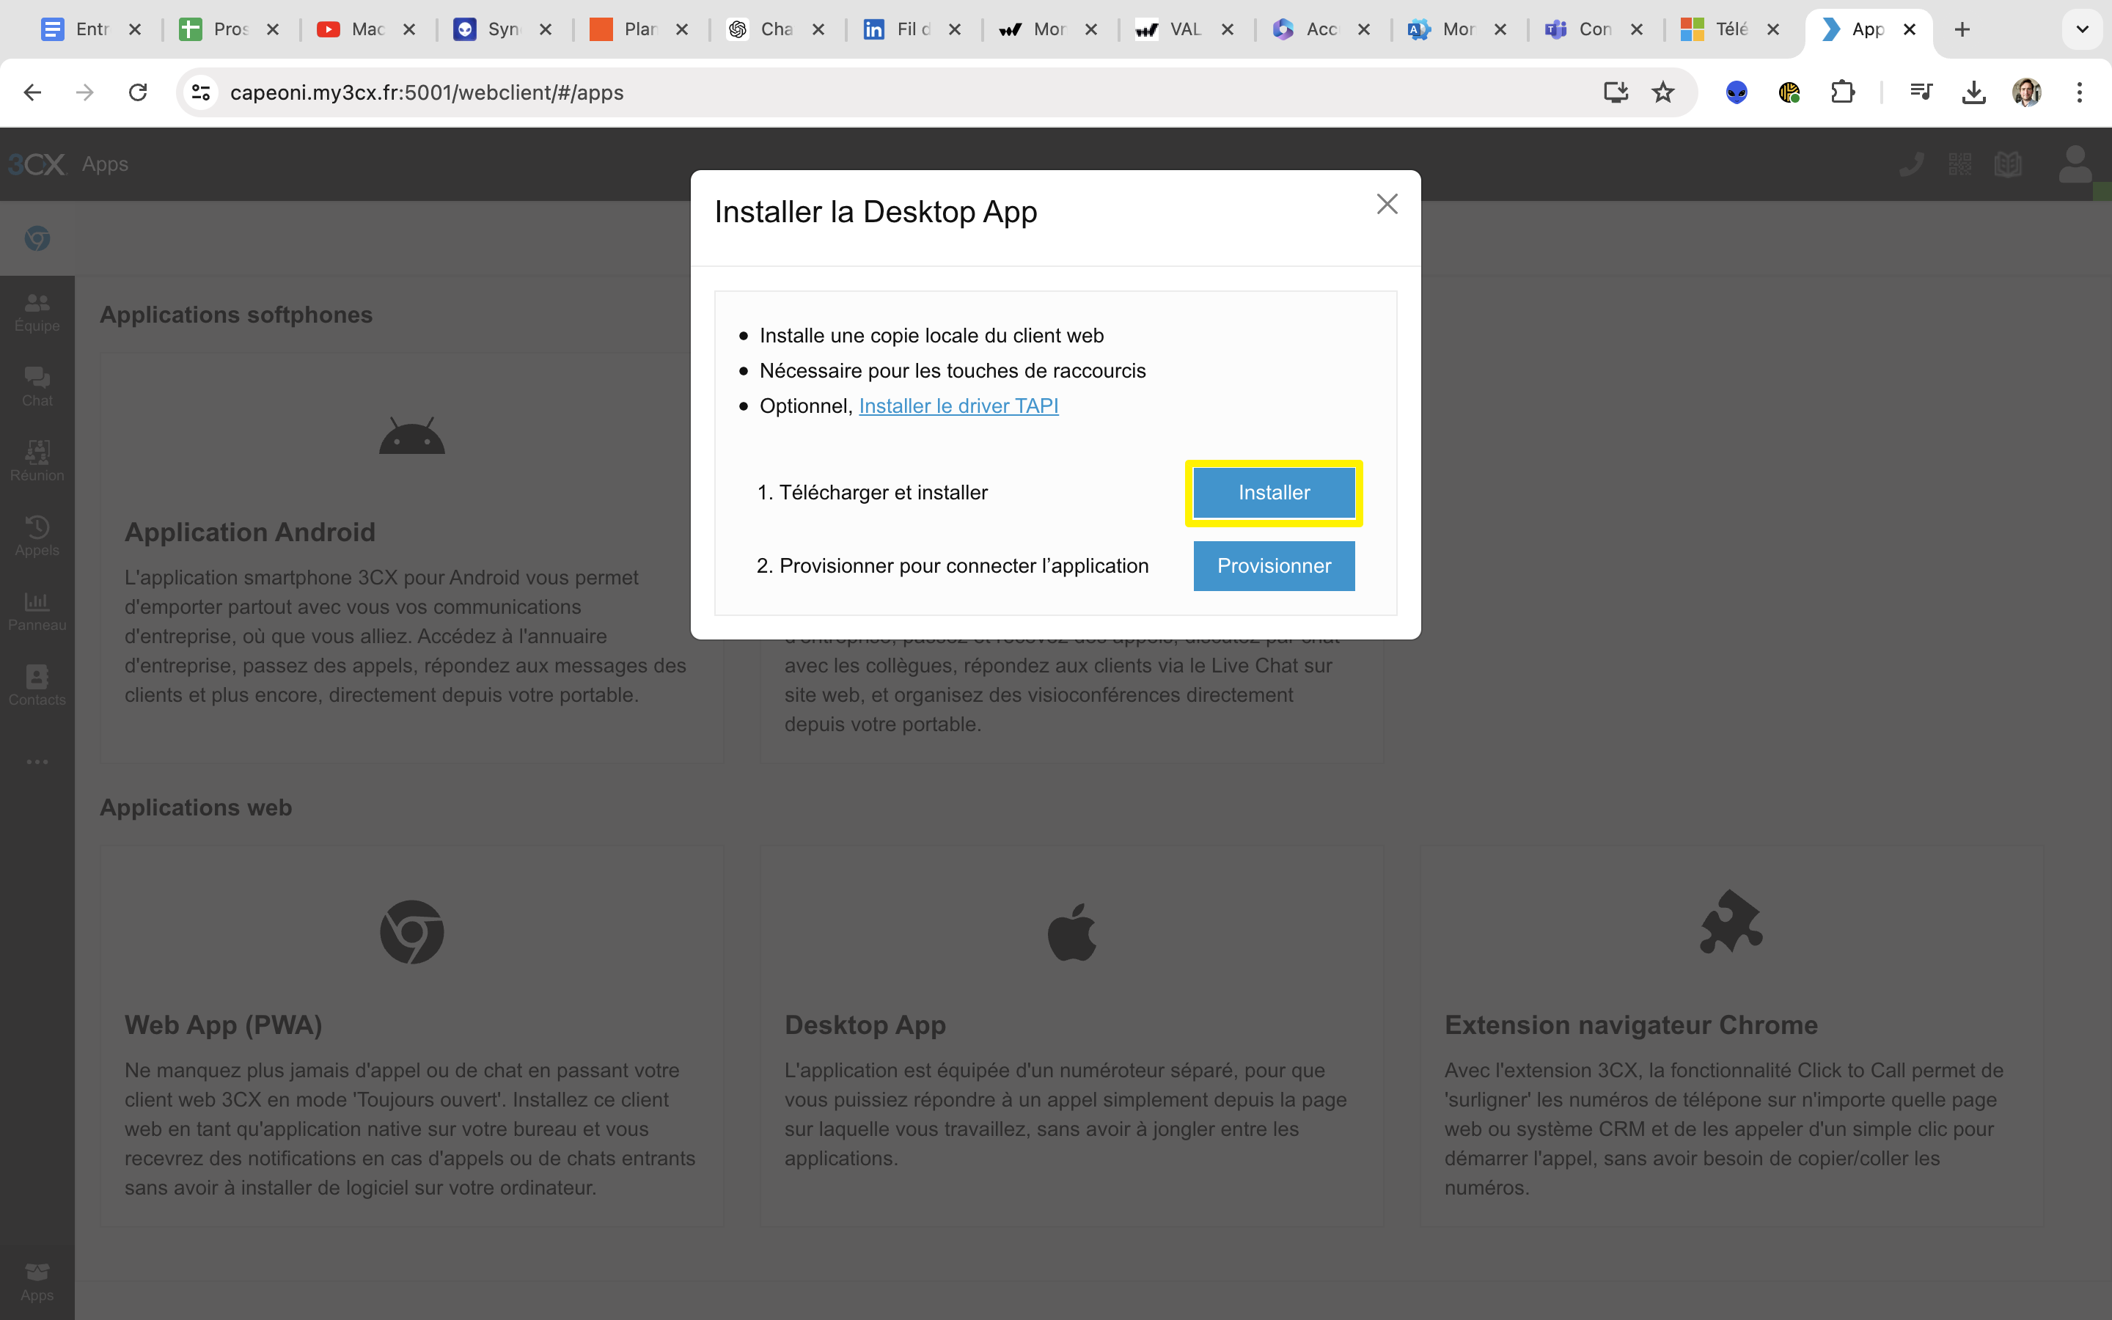
Task: Open the Réunion section in the sidebar
Action: pyautogui.click(x=37, y=462)
